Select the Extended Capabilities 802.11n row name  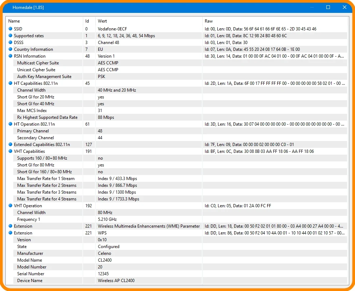(42, 144)
